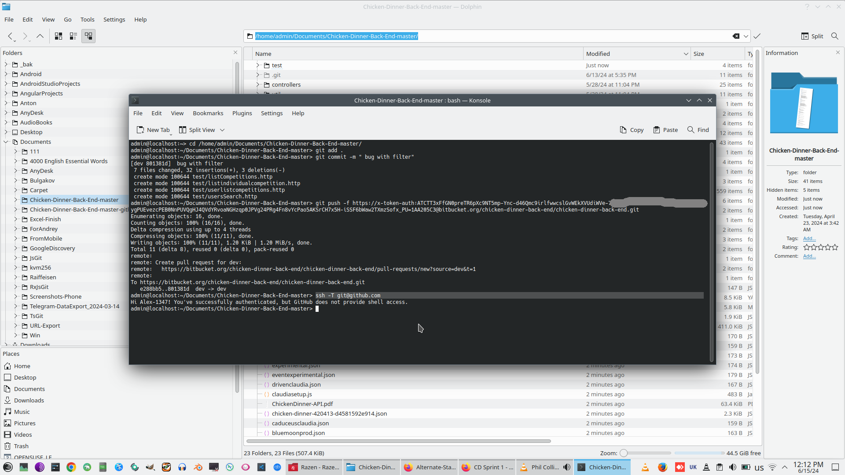Switch Dolphin to icons view mode
845x475 pixels.
pos(59,36)
